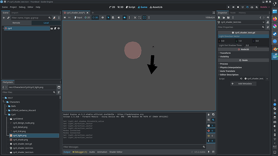
Task: Clear the output log with broom icon
Action: pyautogui.click(x=209, y=115)
